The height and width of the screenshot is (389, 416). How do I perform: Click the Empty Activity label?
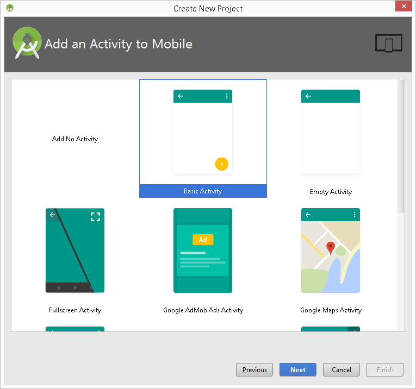[x=331, y=192]
